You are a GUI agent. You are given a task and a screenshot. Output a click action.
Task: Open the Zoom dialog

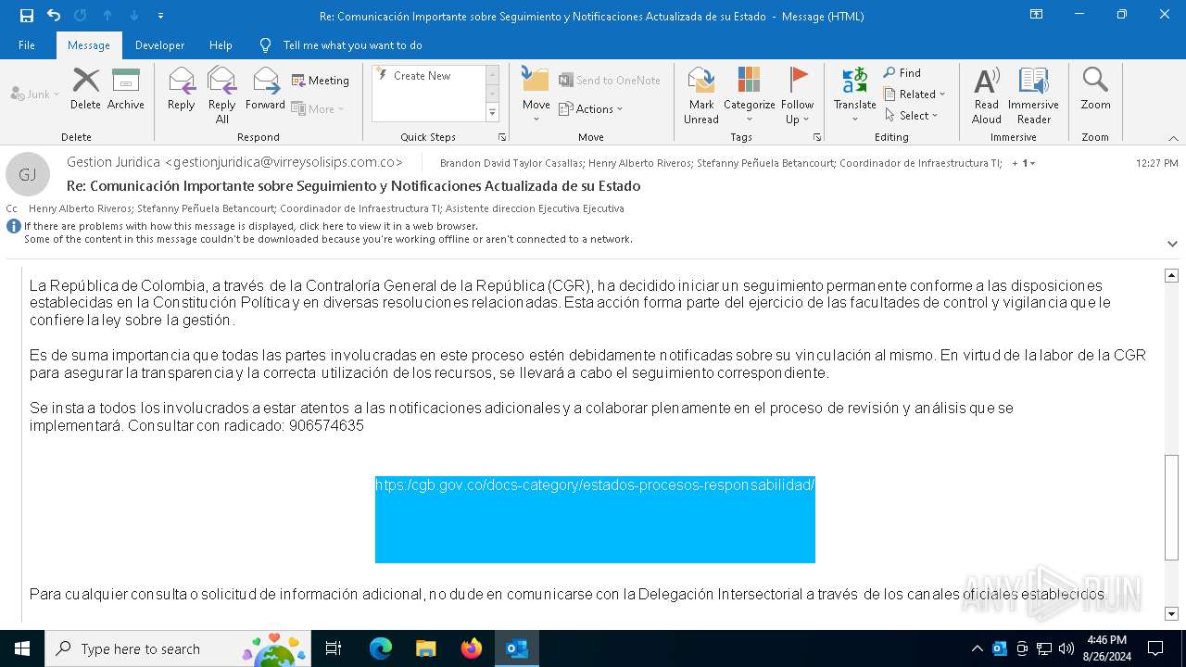click(1095, 90)
